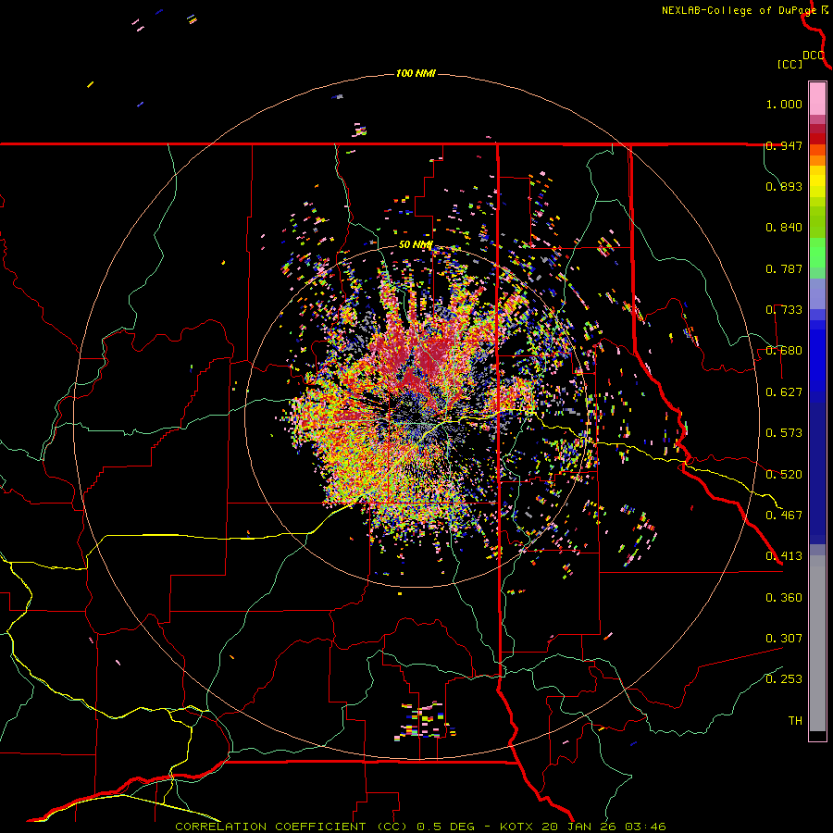
Task: Click the TH label at the legend bottom
Action: pos(795,721)
